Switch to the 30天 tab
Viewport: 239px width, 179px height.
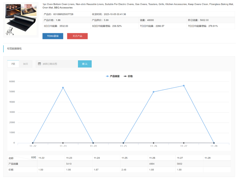(x=25, y=64)
